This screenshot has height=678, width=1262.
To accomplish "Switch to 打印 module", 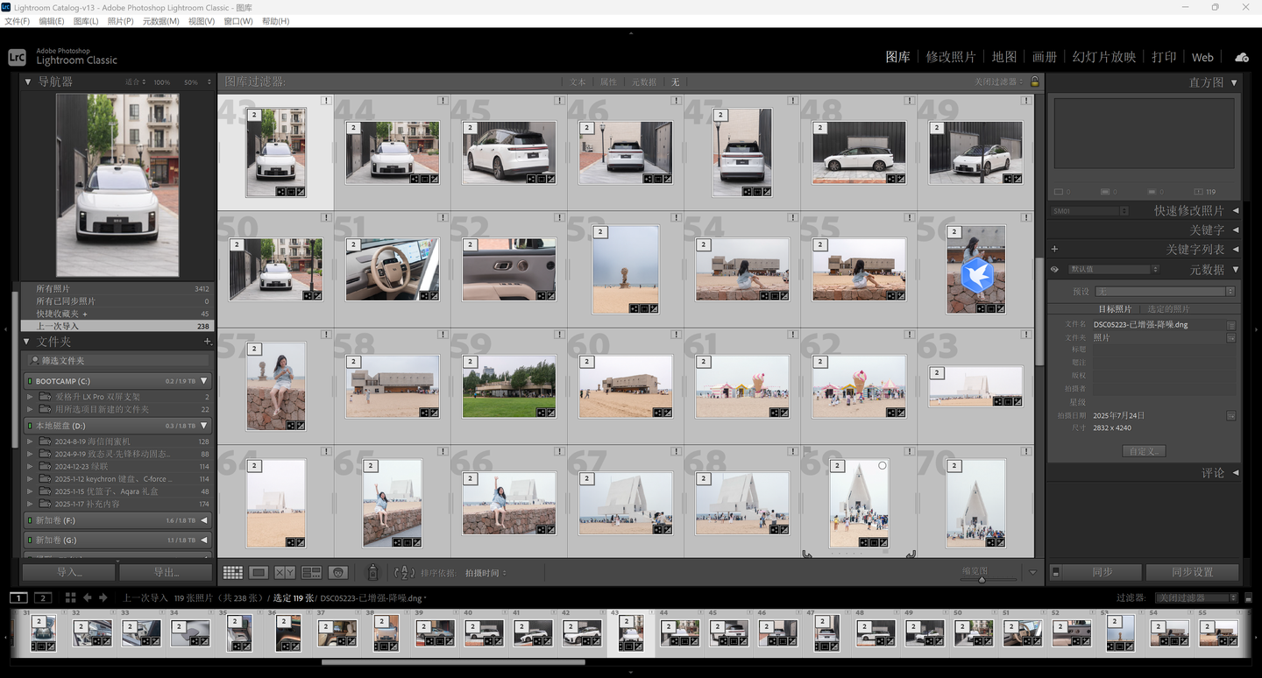I will (1164, 57).
